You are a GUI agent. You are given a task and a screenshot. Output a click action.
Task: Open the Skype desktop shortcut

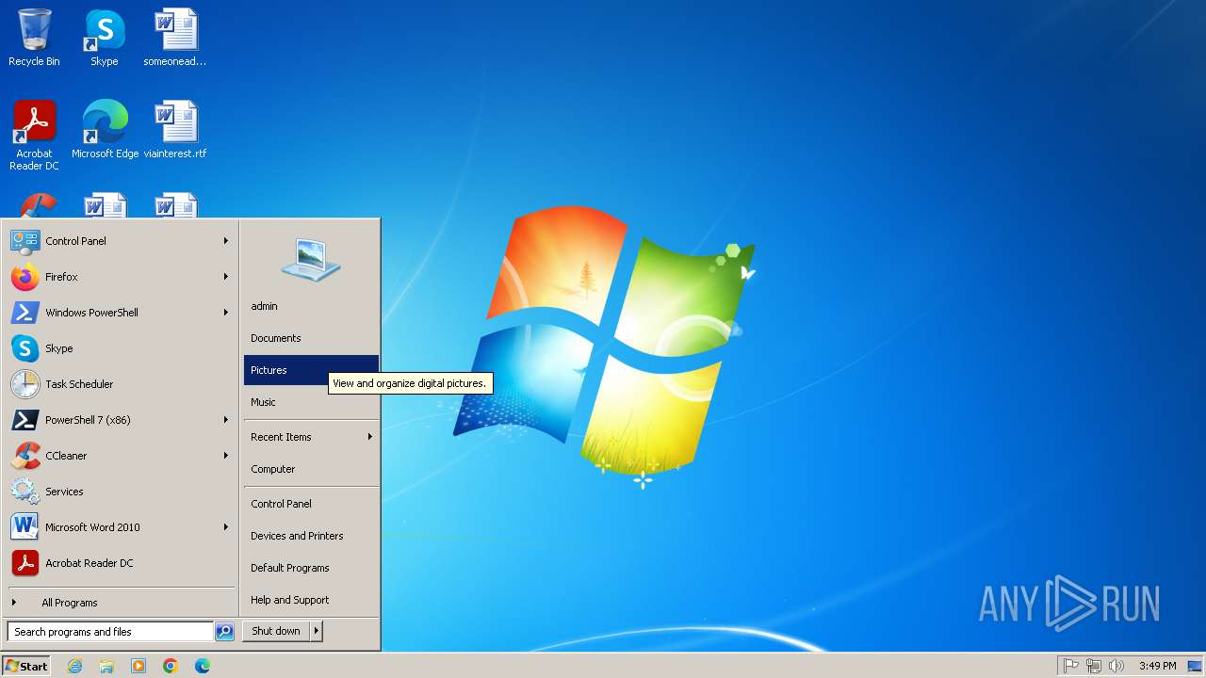tap(105, 38)
